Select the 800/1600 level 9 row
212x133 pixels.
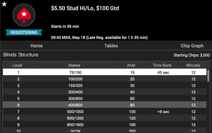(105, 125)
